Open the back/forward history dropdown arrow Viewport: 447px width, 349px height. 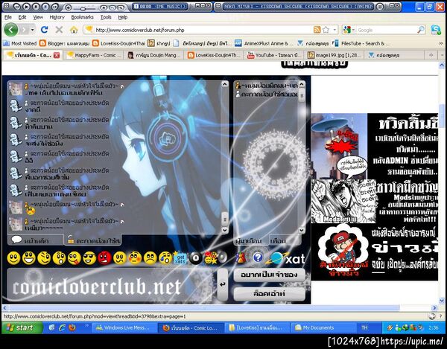click(x=33, y=30)
